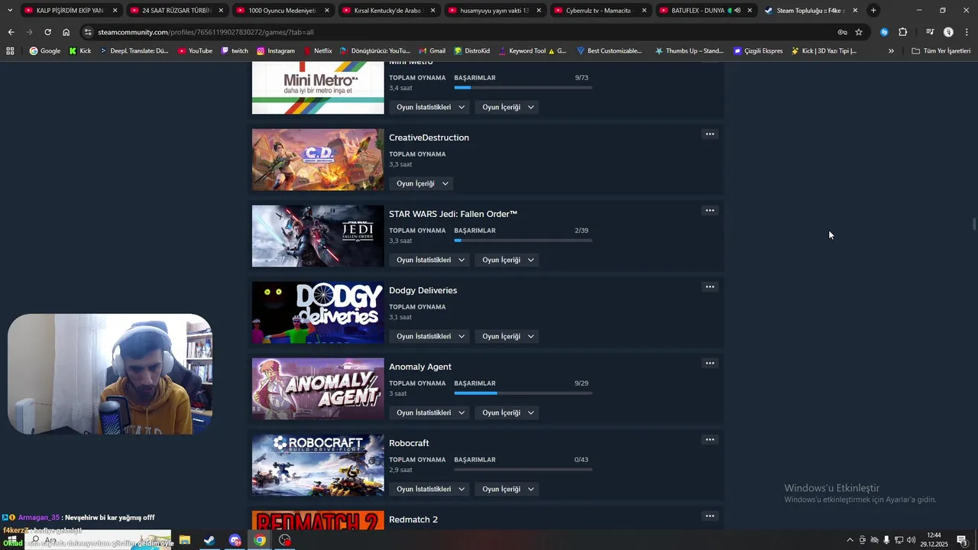Open Dodgy Deliveries game title link
The height and width of the screenshot is (550, 978).
coord(423,290)
